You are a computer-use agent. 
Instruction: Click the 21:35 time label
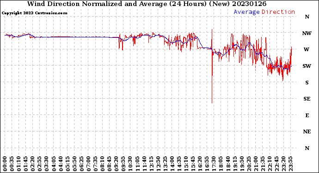pyautogui.click(x=263, y=164)
